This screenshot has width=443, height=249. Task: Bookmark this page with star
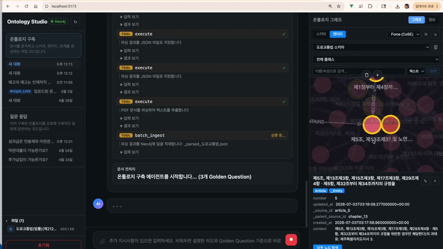pyautogui.click(x=339, y=6)
